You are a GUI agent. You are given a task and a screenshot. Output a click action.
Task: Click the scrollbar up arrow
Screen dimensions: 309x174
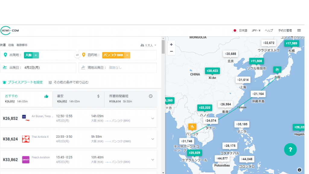(x=163, y=38)
